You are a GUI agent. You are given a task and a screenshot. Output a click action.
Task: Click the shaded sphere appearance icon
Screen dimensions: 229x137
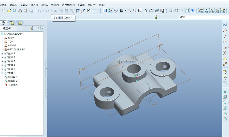pyautogui.click(x=121, y=10)
